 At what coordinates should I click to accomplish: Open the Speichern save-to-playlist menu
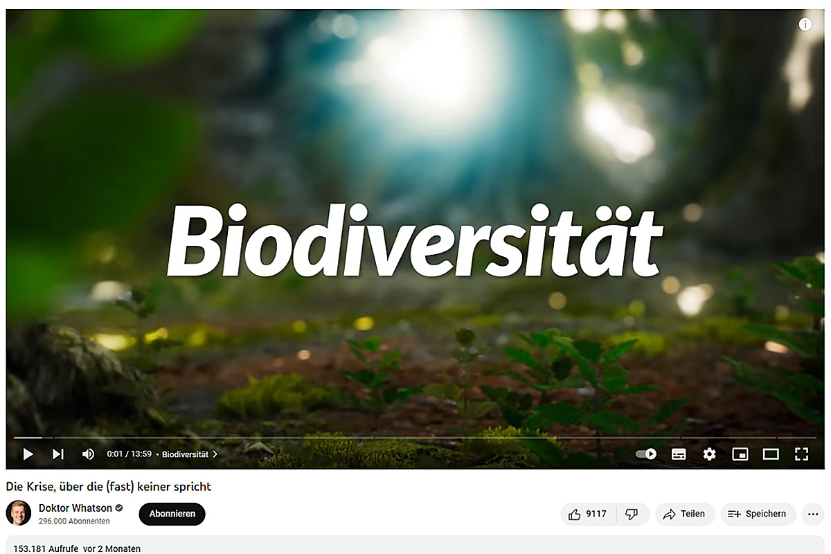[758, 514]
